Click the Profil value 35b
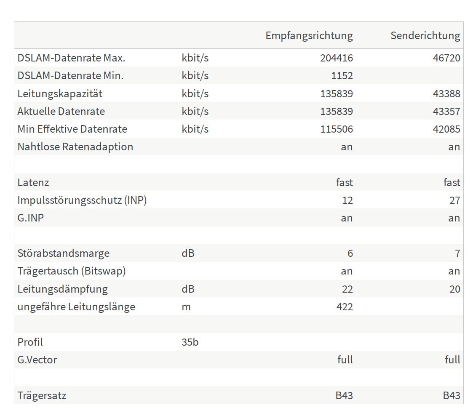 [x=190, y=342]
